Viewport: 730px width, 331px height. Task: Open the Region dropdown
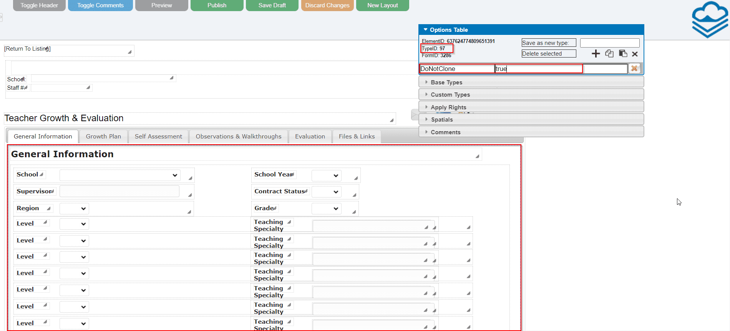tap(74, 209)
